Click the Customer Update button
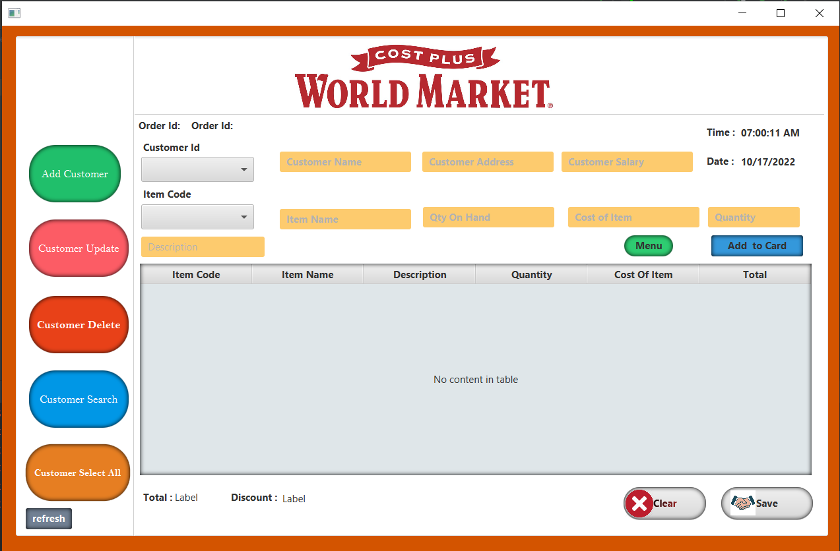 coord(79,248)
